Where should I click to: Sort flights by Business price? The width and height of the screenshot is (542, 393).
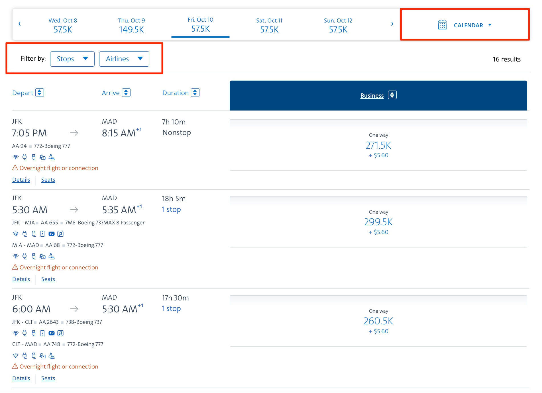tap(378, 95)
